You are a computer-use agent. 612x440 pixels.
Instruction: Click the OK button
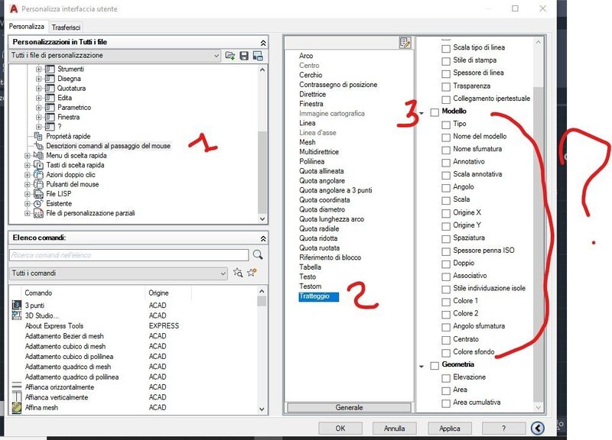[x=340, y=429]
